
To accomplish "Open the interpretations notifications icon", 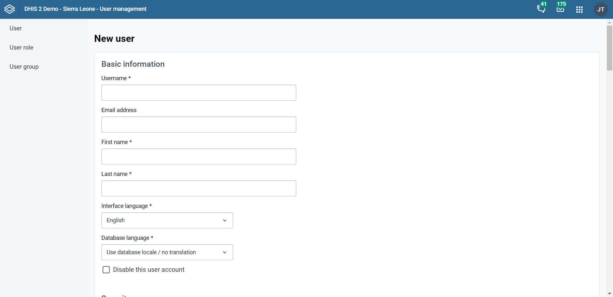I will (541, 9).
